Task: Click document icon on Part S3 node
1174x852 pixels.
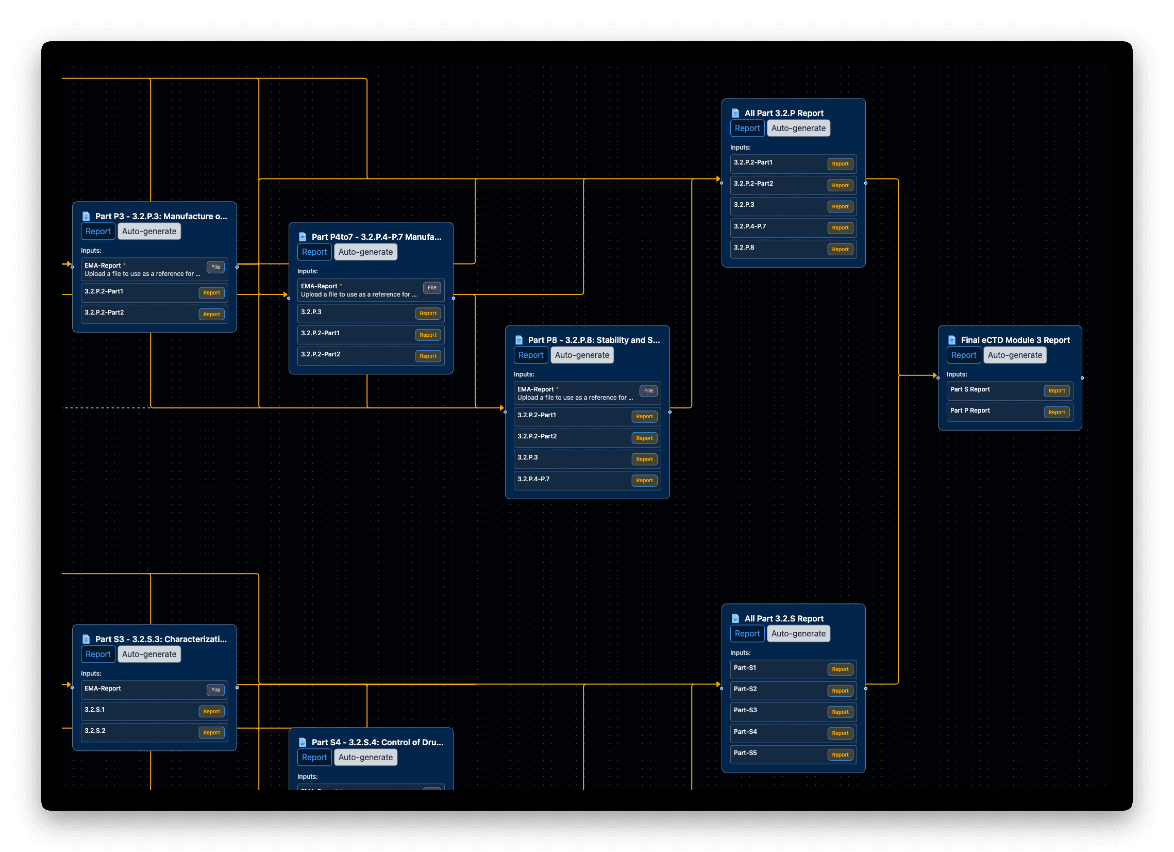Action: (86, 639)
